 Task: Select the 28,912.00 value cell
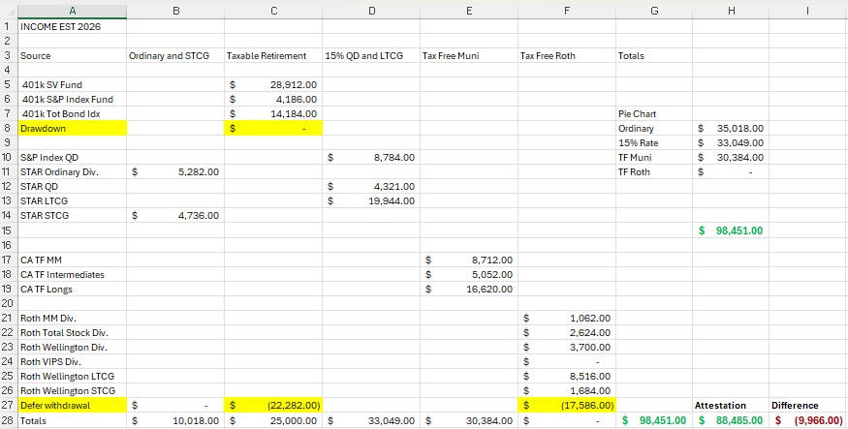pos(273,85)
